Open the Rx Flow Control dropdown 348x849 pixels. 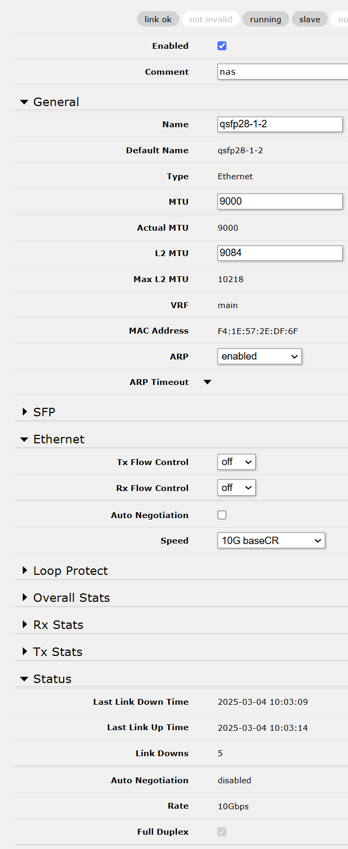(x=236, y=487)
